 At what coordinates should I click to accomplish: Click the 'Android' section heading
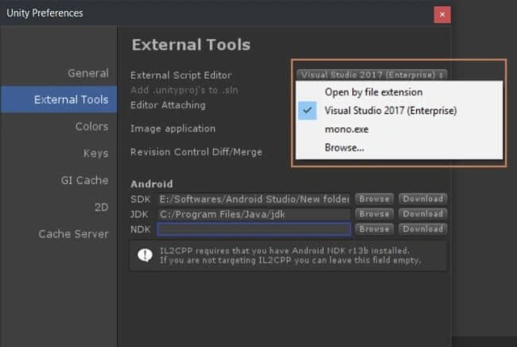coord(152,184)
